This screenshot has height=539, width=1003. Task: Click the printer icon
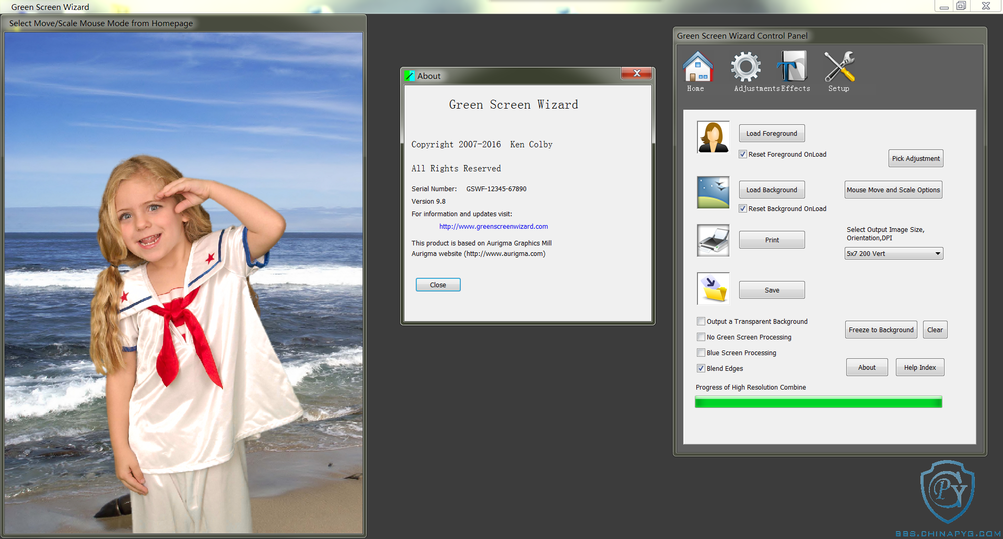[x=713, y=240]
